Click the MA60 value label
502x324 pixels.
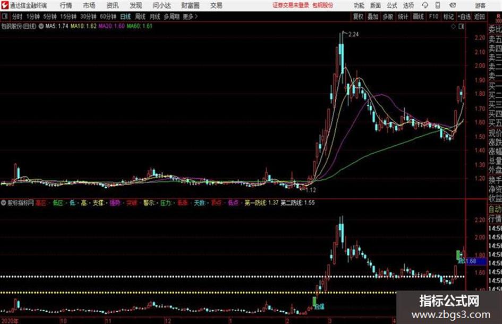(139, 26)
